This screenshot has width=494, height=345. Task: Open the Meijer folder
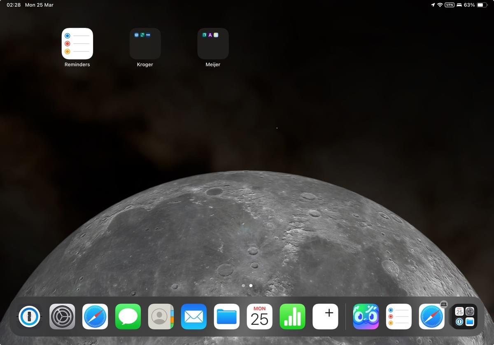tap(213, 44)
